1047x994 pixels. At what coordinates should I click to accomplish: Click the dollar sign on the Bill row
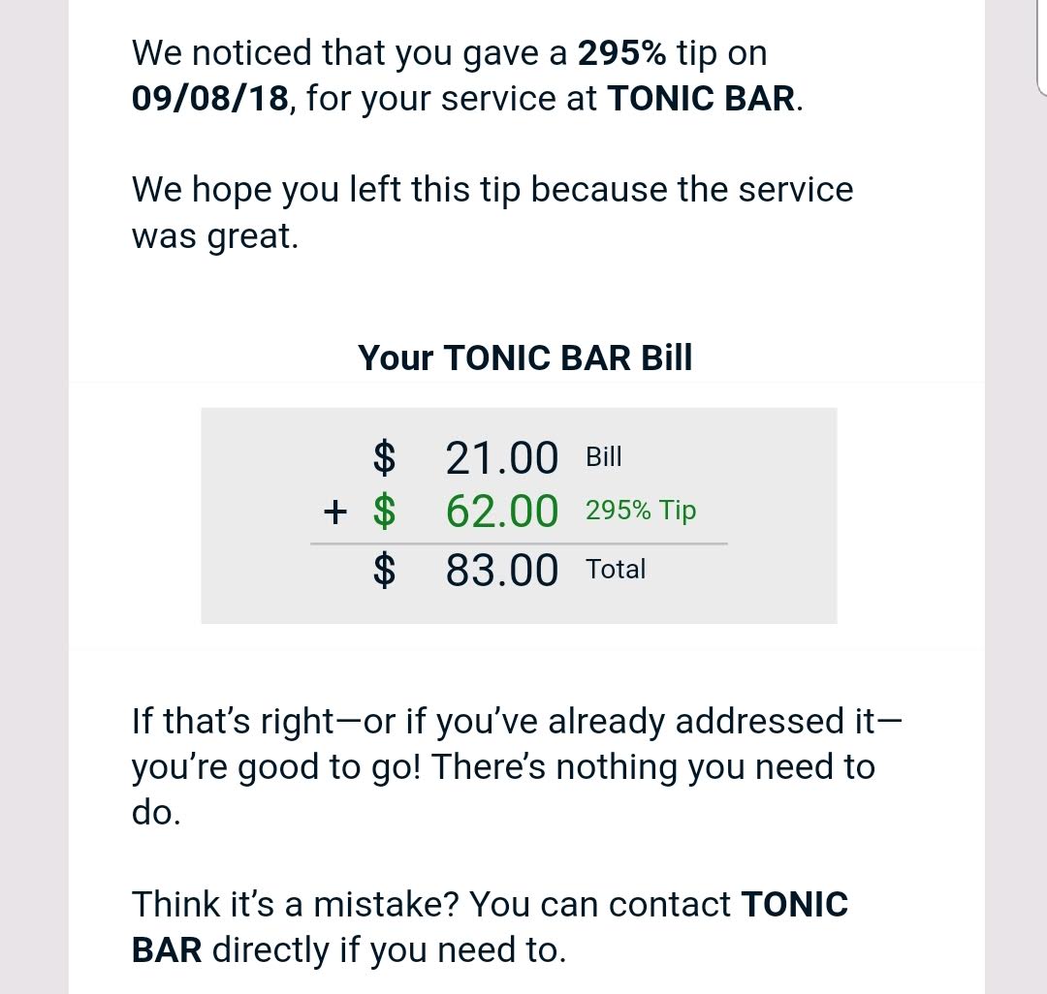(385, 458)
